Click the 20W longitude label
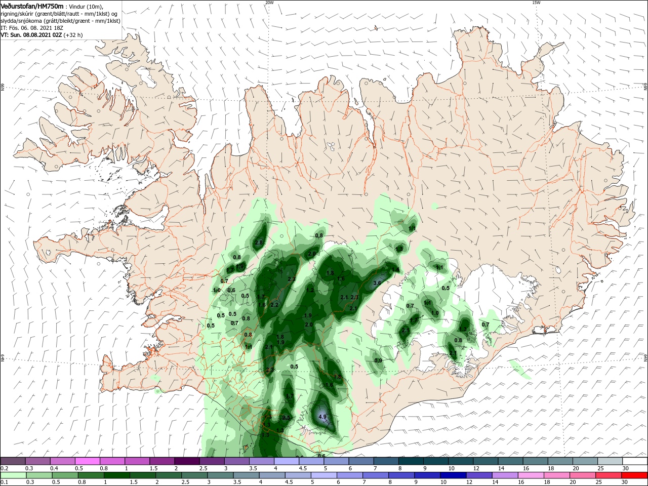 [x=269, y=3]
